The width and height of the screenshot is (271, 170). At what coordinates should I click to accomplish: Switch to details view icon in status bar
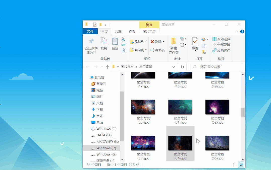pyautogui.click(x=235, y=165)
